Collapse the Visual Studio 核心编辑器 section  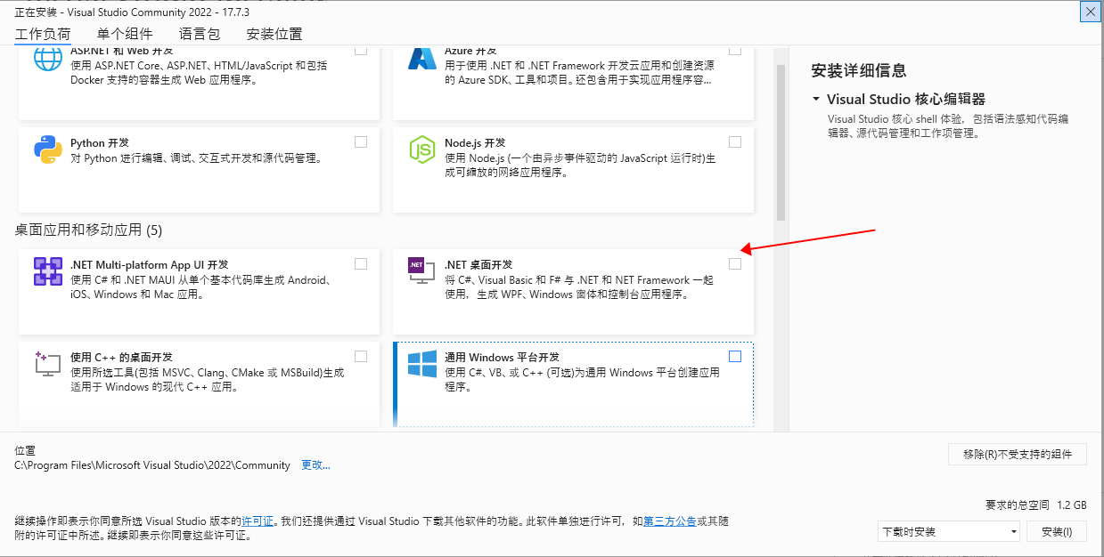click(x=815, y=100)
